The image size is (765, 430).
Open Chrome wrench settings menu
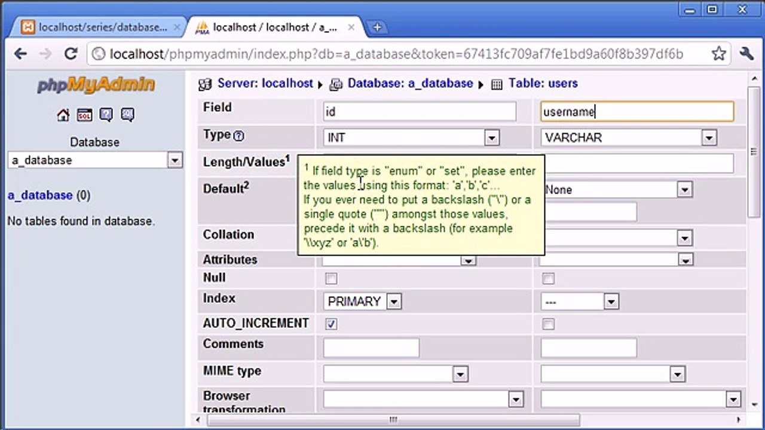[x=747, y=54]
